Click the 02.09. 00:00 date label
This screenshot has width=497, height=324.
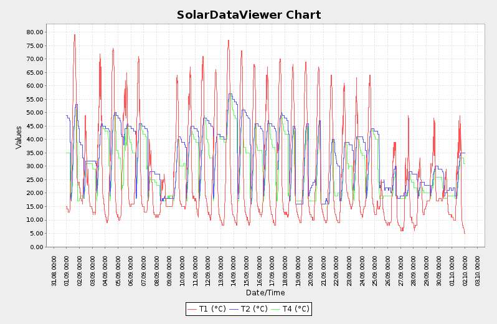[x=79, y=271]
